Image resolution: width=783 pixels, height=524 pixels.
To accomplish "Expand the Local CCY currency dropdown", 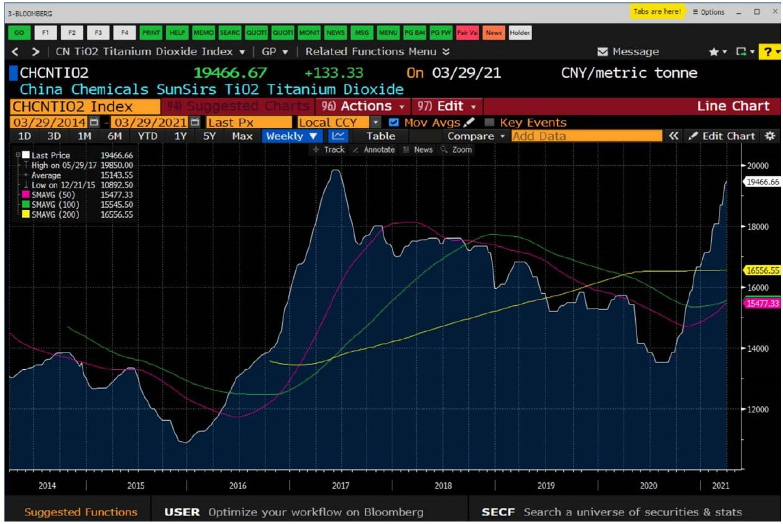I will coord(375,122).
